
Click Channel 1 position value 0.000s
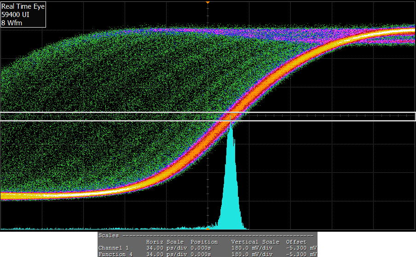201,248
